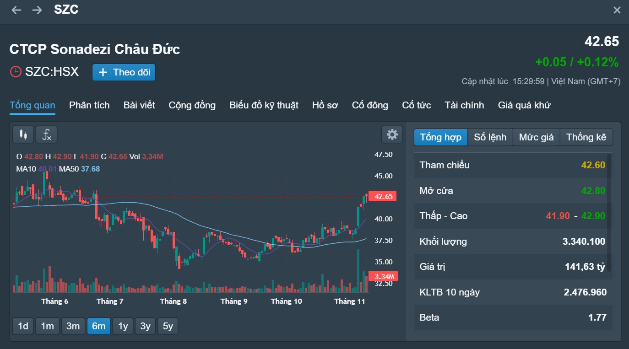The image size is (629, 349).
Task: Click the Beta value 1.77
Action: tap(598, 317)
